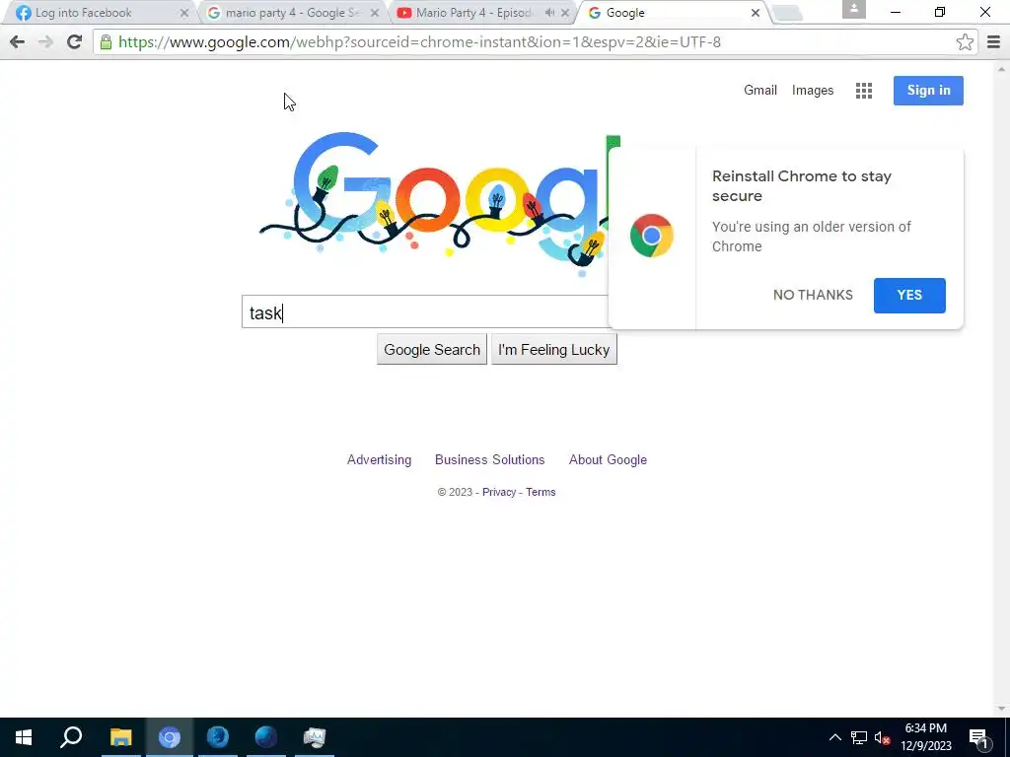Open a new tab with the new-tab button
This screenshot has height=757, width=1010.
pos(786,13)
